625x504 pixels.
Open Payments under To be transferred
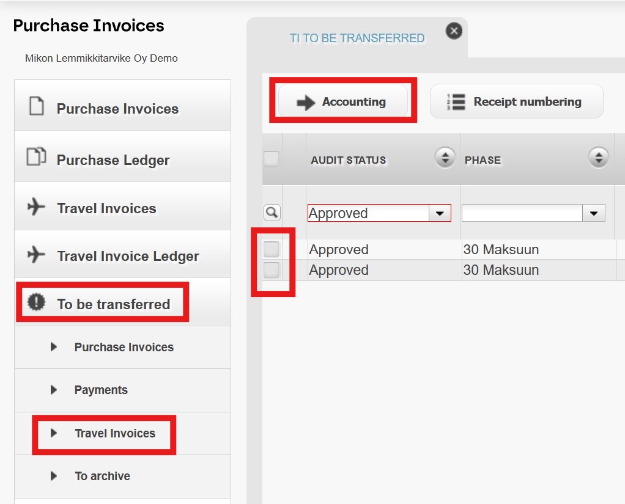click(x=122, y=390)
